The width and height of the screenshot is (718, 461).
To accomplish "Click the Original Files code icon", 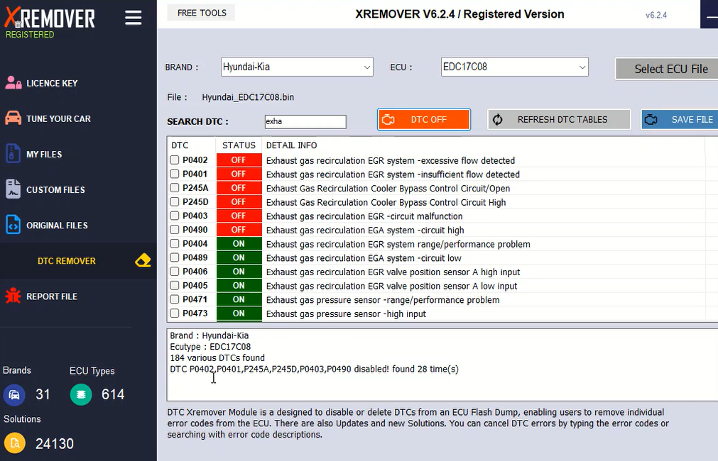I will coord(13,225).
